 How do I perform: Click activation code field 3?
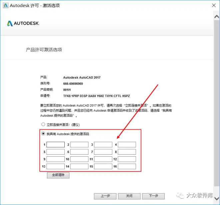pos(103,145)
